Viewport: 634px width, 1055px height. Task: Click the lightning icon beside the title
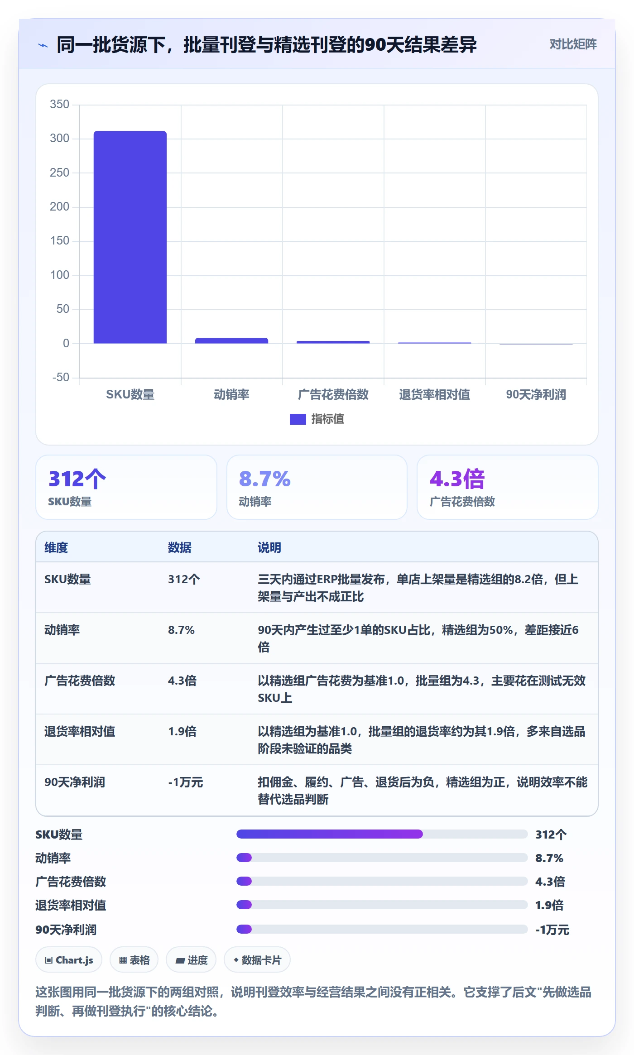[x=43, y=45]
